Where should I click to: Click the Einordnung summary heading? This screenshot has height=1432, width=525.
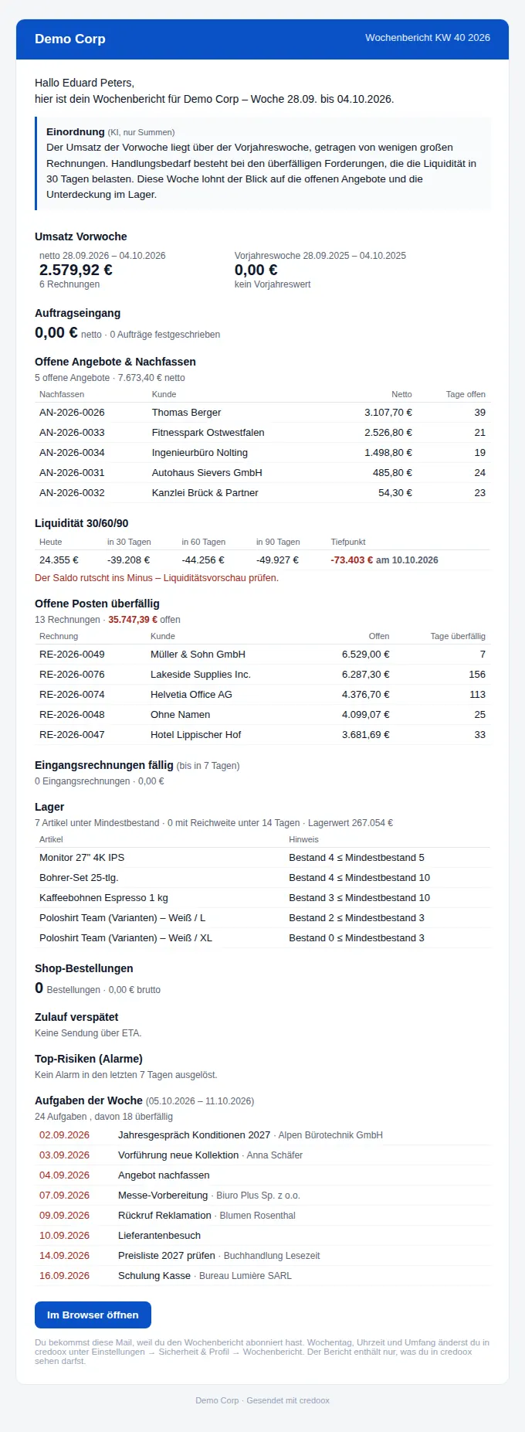click(76, 131)
